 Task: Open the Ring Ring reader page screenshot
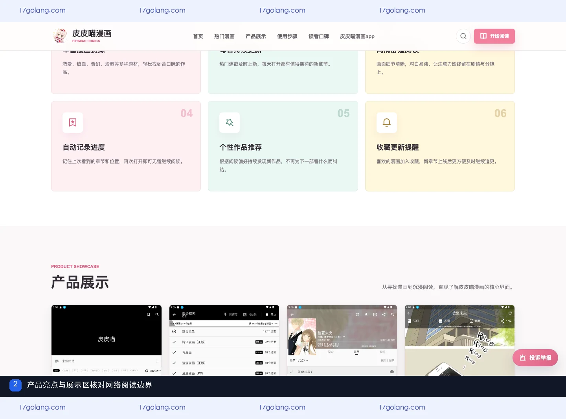[460, 340]
